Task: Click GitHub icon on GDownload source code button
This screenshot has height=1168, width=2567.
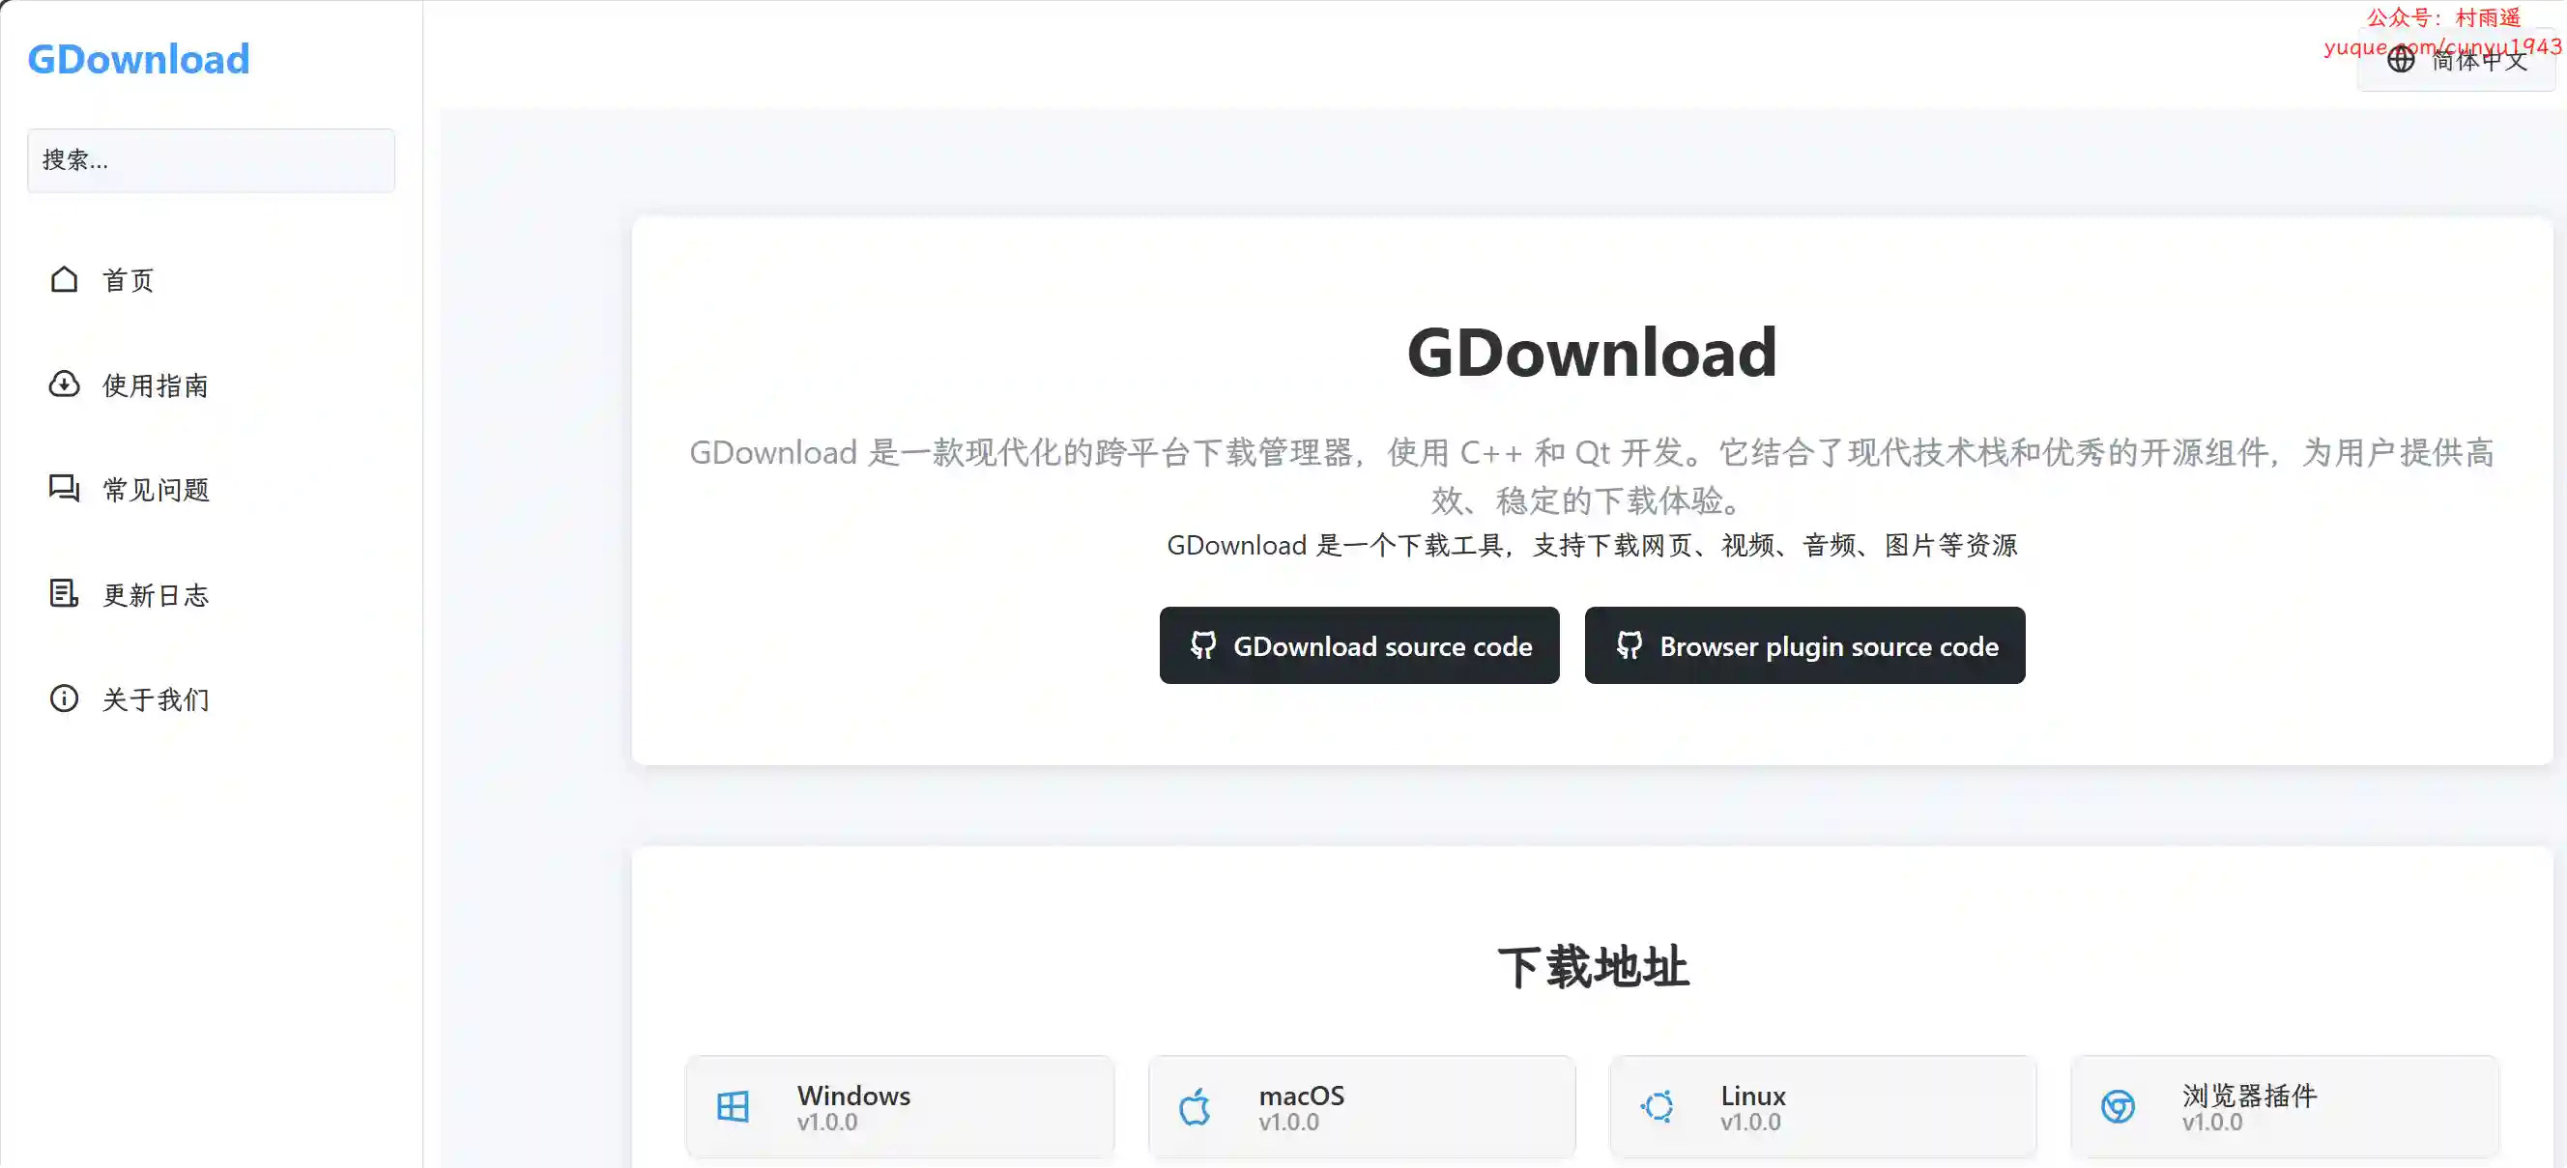Action: coord(1202,645)
